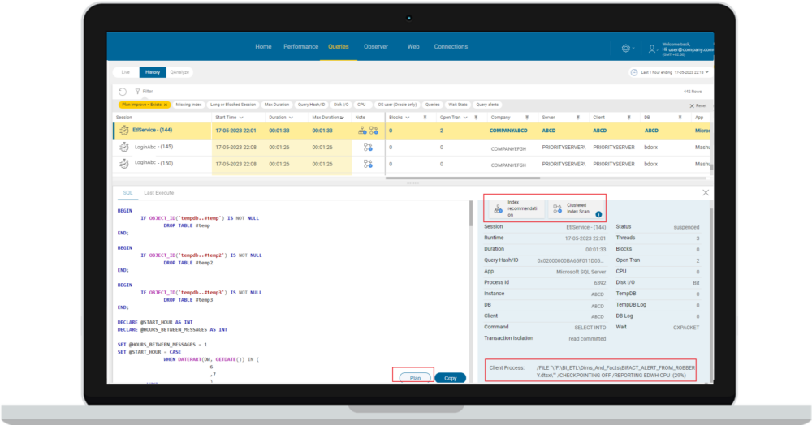Screen dimensions: 812x425
Task: Click plan note icon in LoginAbc (145) row
Action: (368, 148)
